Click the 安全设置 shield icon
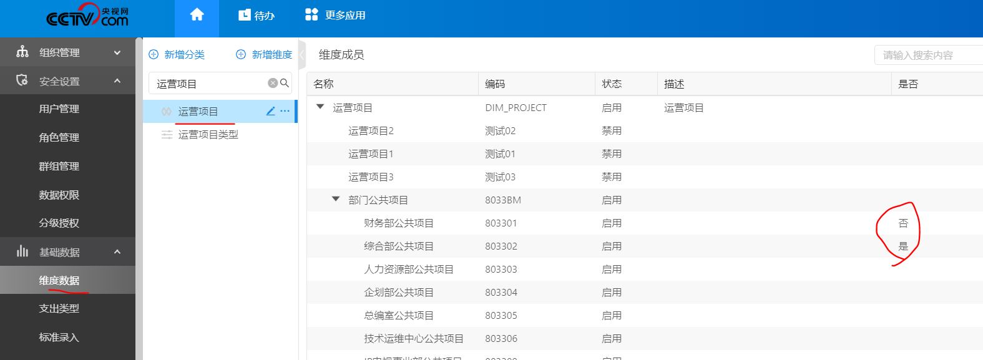Screen dimensions: 983x360 (x=22, y=80)
